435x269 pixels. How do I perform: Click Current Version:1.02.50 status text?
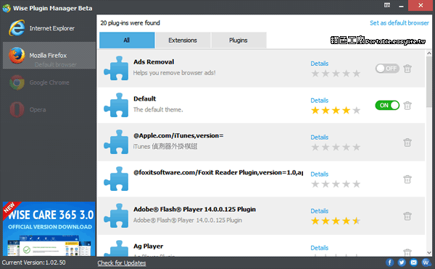coord(33,262)
